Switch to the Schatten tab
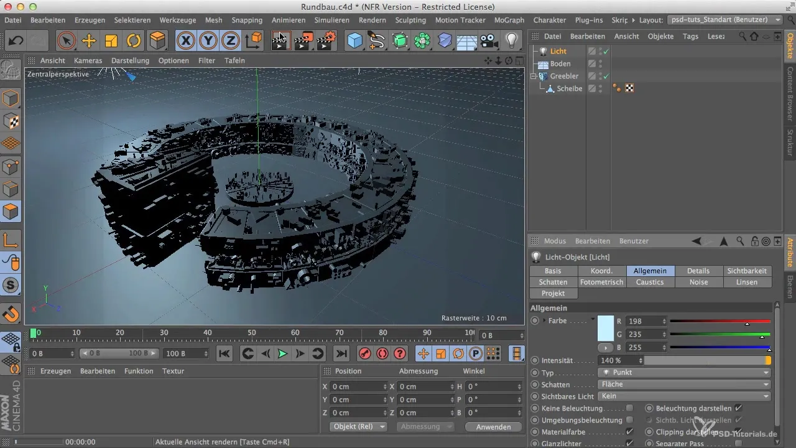Viewport: 796px width, 448px height. [x=553, y=282]
